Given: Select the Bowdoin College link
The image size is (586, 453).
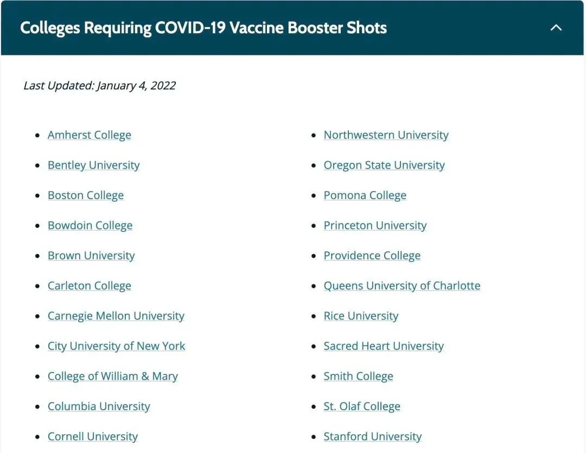Looking at the screenshot, I should pyautogui.click(x=90, y=226).
